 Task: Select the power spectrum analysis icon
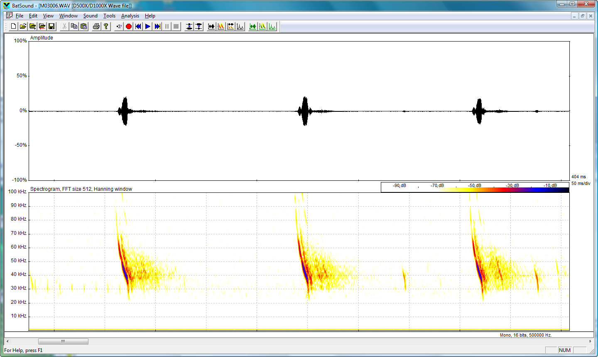pyautogui.click(x=240, y=26)
